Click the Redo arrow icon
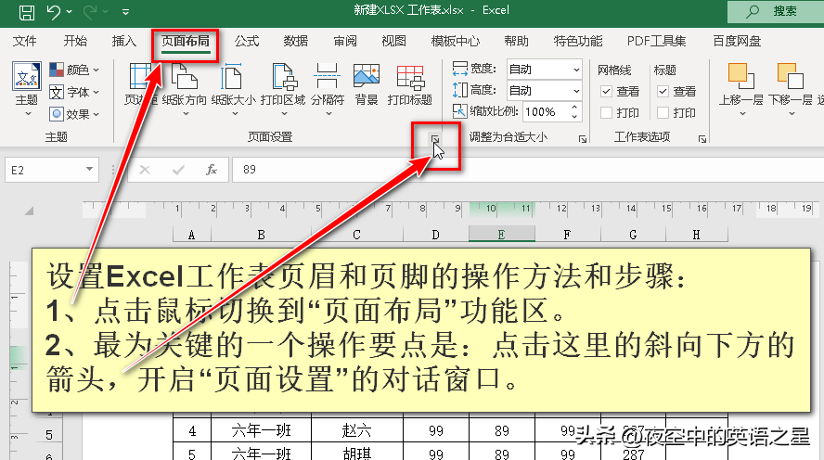This screenshot has width=824, height=460. (90, 12)
